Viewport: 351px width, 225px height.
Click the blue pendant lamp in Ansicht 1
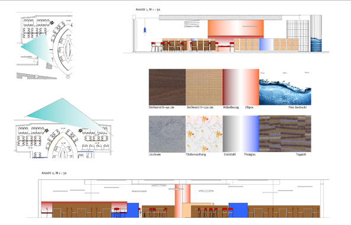click(145, 30)
